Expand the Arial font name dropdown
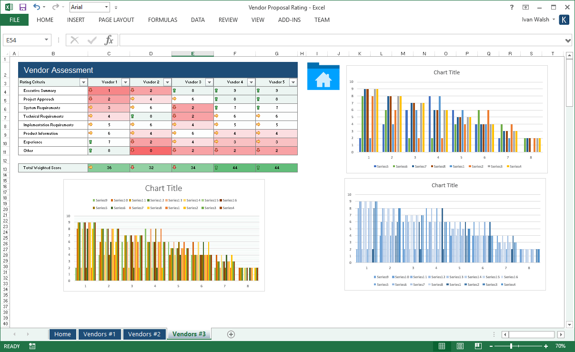The height and width of the screenshot is (352, 575). (x=106, y=7)
